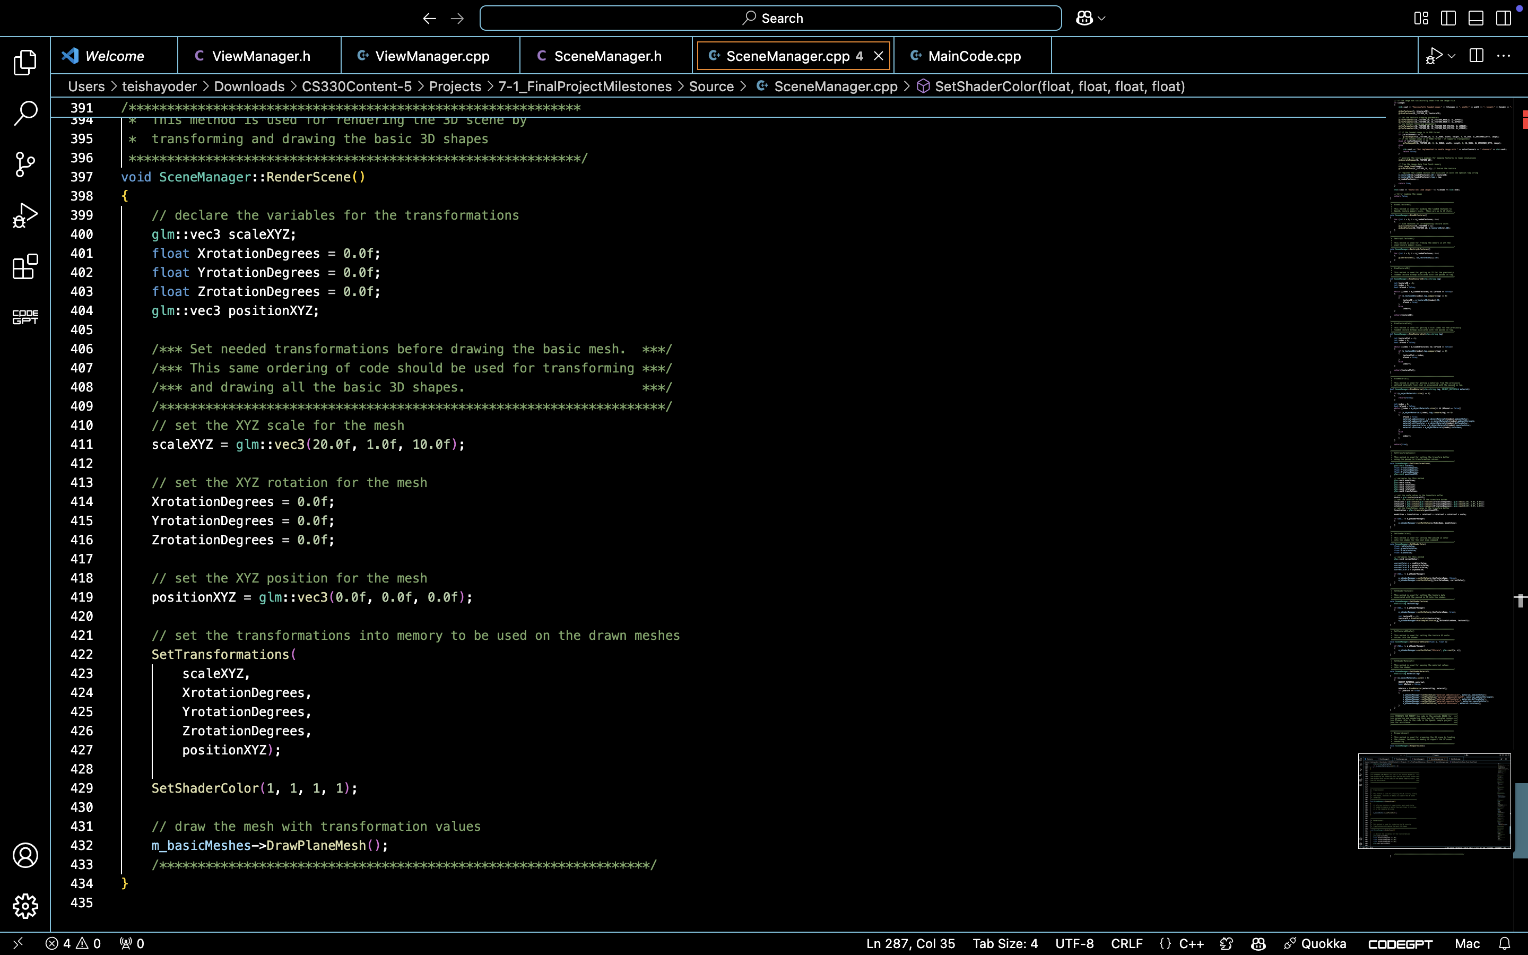Expand the Copilot chat dropdown arrow
The height and width of the screenshot is (955, 1528).
(1102, 19)
